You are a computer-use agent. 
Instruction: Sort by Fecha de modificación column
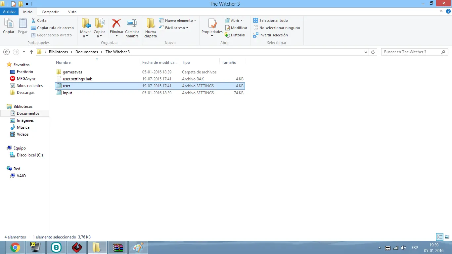(160, 62)
